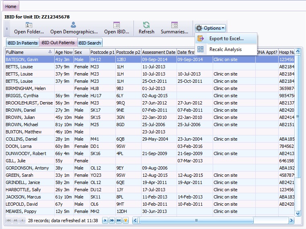Click the Open Folder toolbar icon
The width and height of the screenshot is (306, 229).
tap(29, 25)
